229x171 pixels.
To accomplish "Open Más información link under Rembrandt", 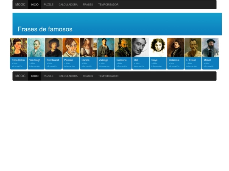I will click(x=52, y=65).
